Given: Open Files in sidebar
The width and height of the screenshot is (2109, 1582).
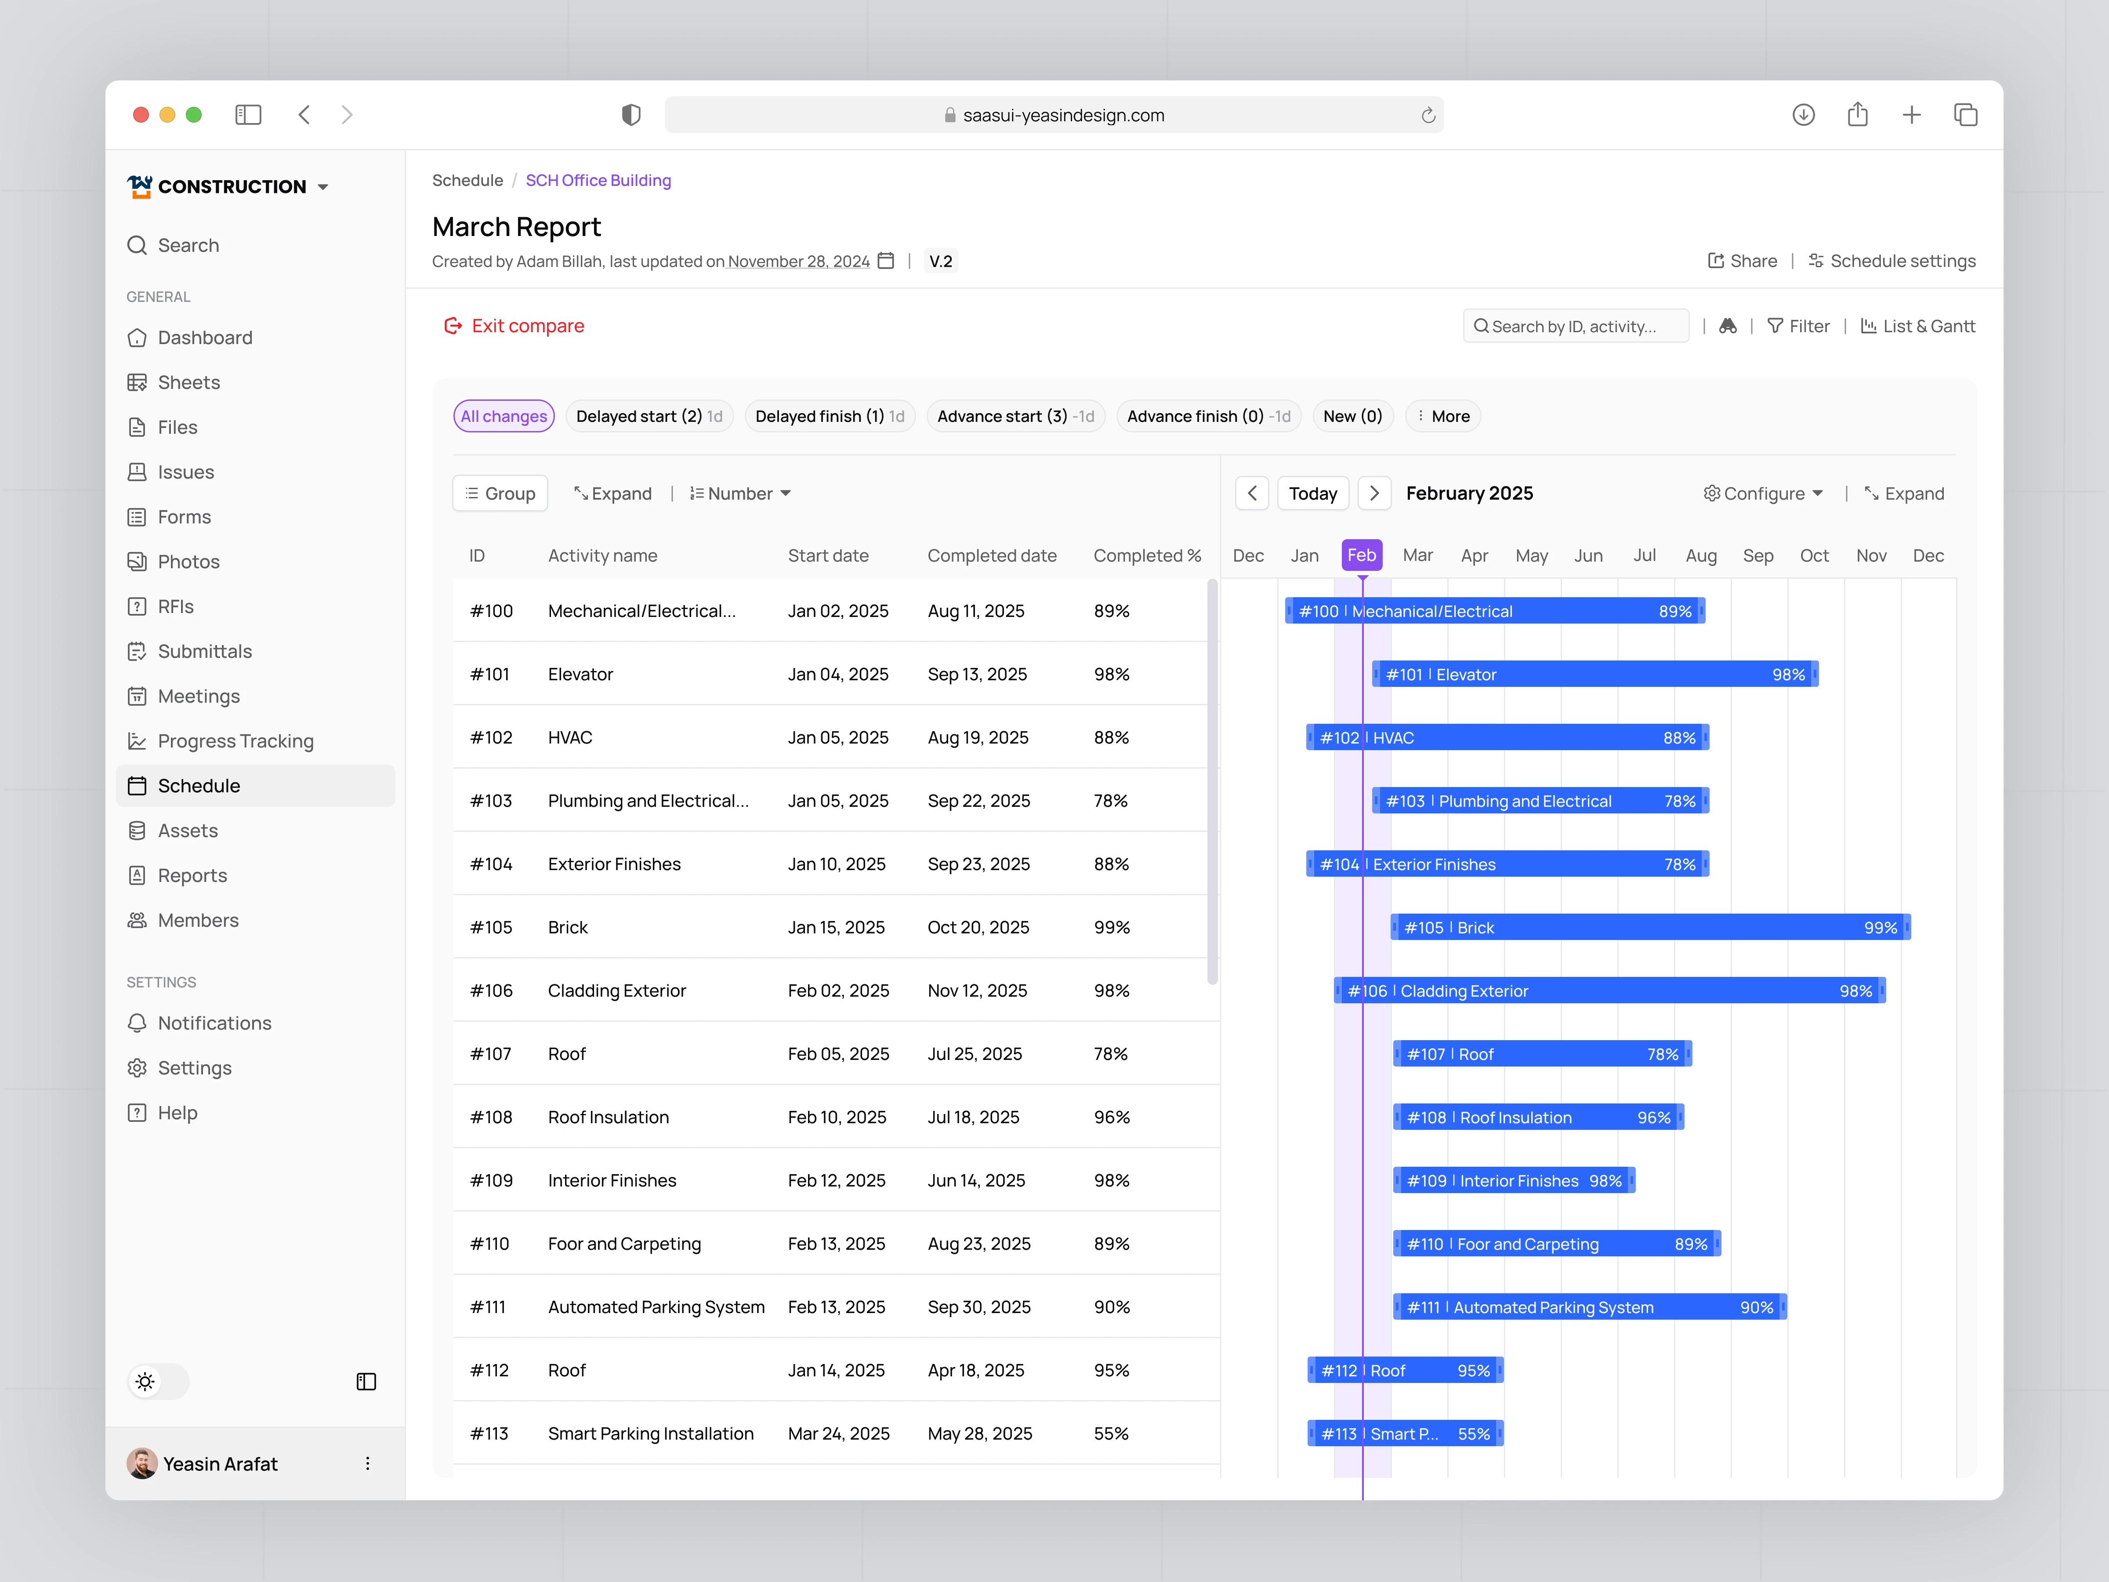Looking at the screenshot, I should click(256, 427).
